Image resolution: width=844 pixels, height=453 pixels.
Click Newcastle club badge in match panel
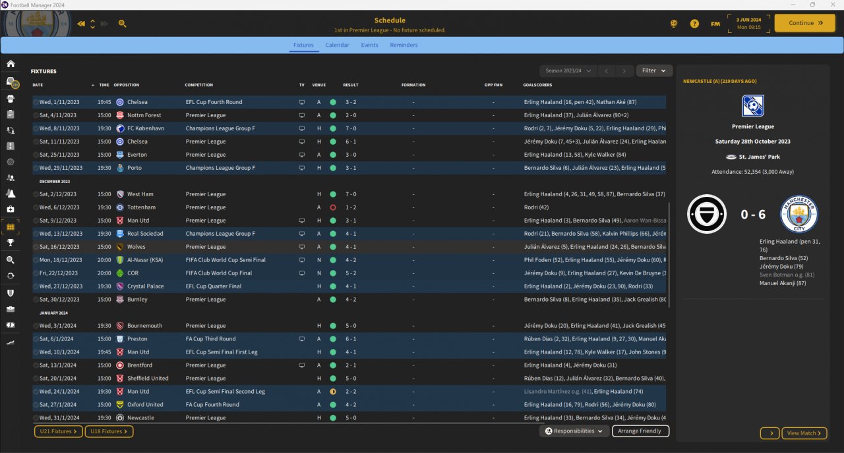(706, 214)
